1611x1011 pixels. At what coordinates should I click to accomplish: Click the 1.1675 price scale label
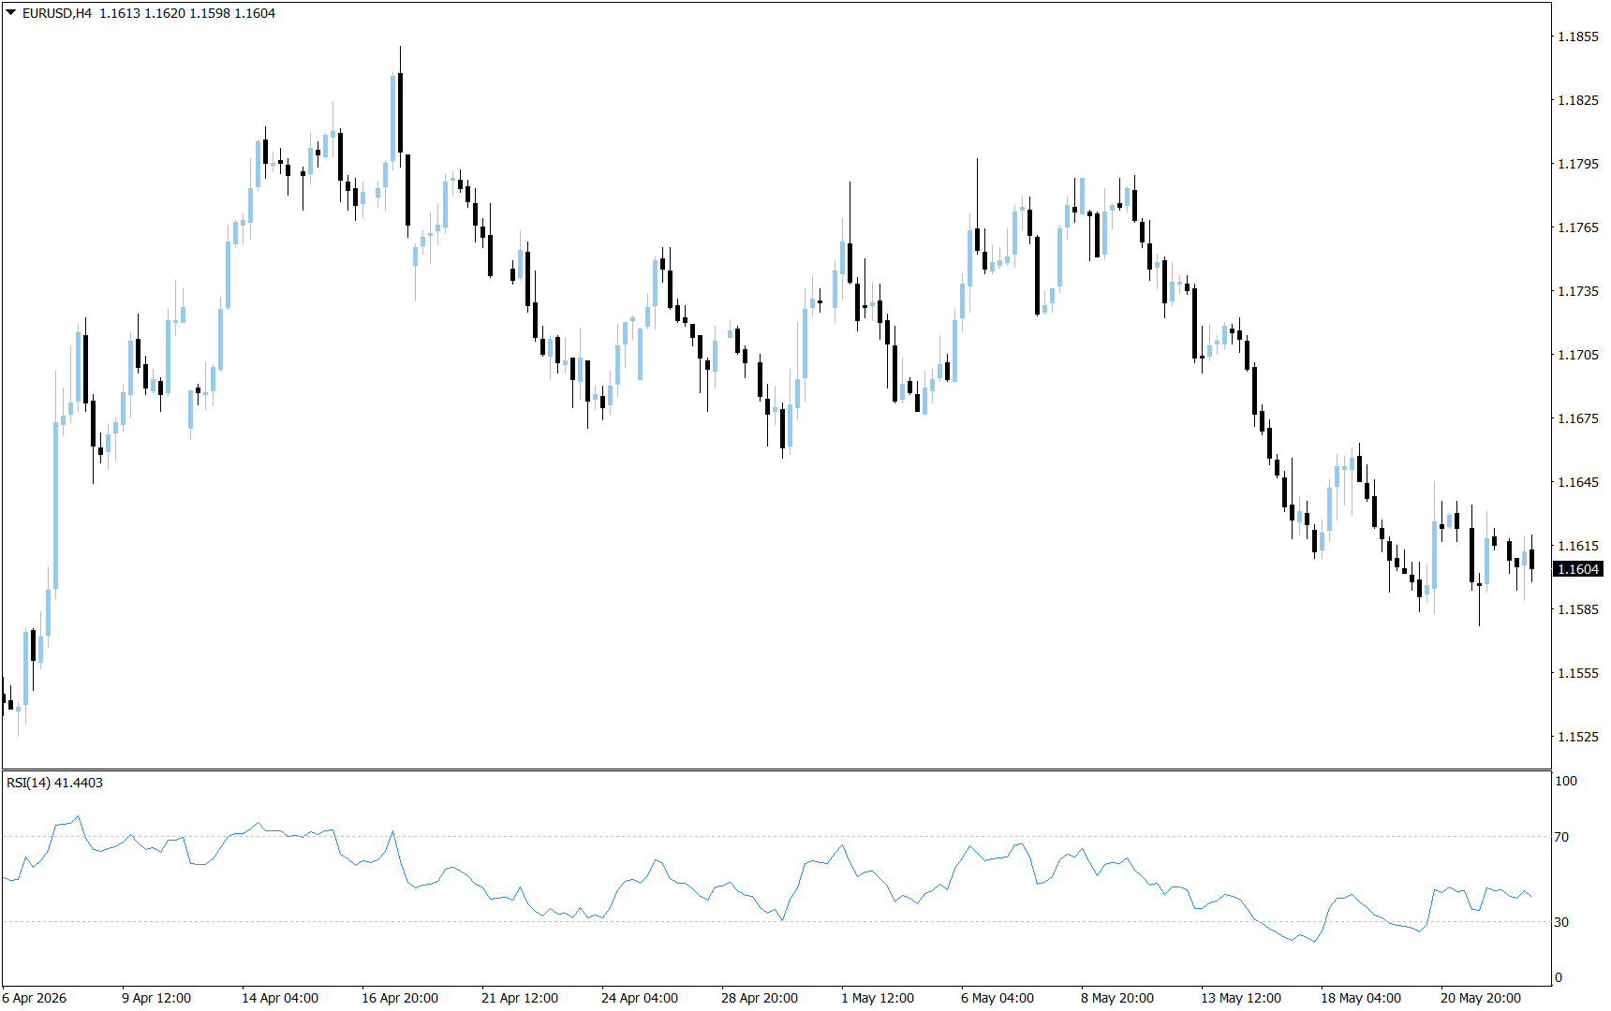pos(1578,418)
